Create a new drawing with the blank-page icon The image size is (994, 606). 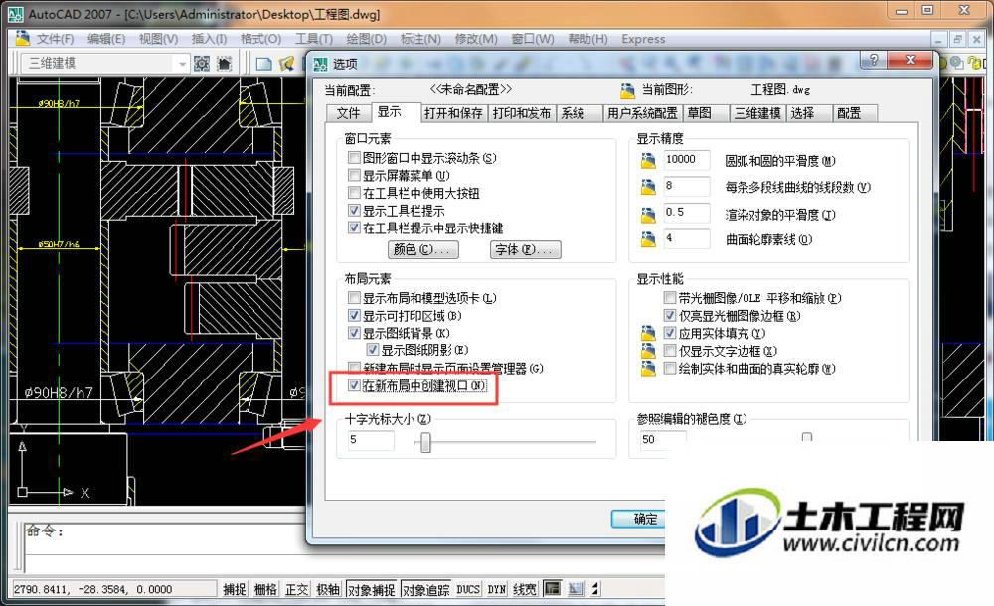(263, 64)
